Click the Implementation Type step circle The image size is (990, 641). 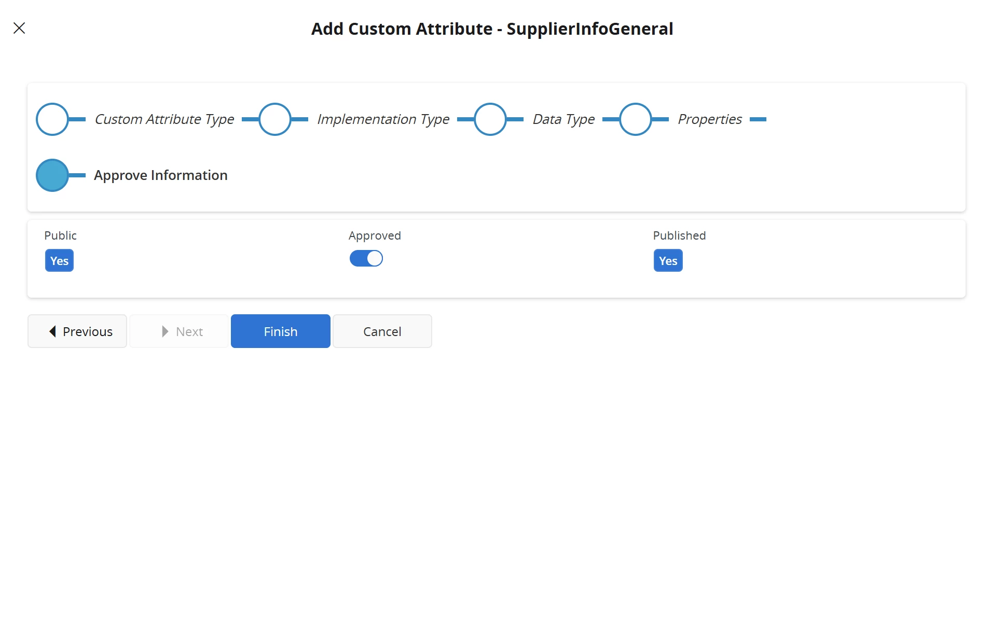275,119
